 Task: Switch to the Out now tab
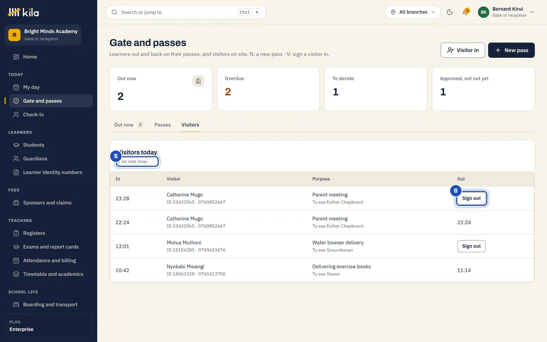coord(128,125)
